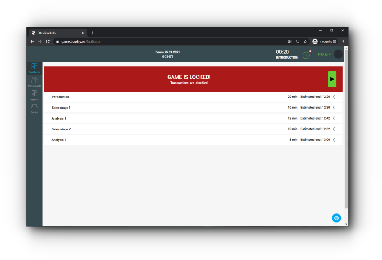The height and width of the screenshot is (260, 382).
Task: Expand the Sales stage 1 chevron
Action: click(334, 108)
